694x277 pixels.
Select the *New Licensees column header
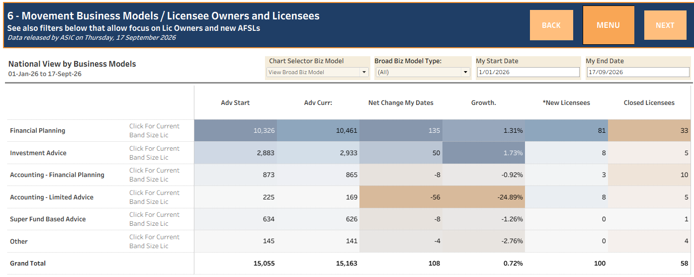click(x=566, y=103)
